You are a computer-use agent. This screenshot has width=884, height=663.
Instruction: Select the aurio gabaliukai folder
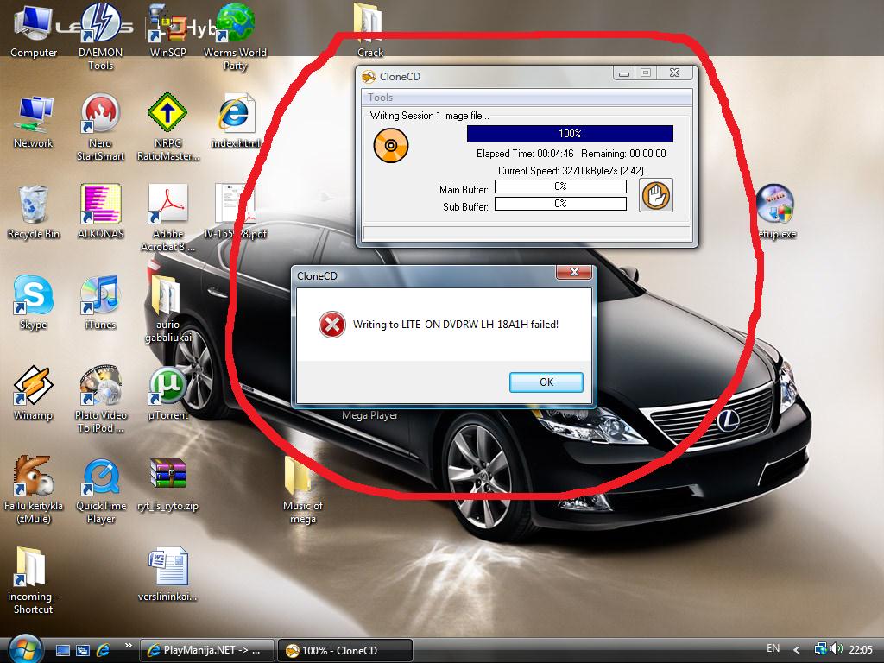click(x=167, y=309)
